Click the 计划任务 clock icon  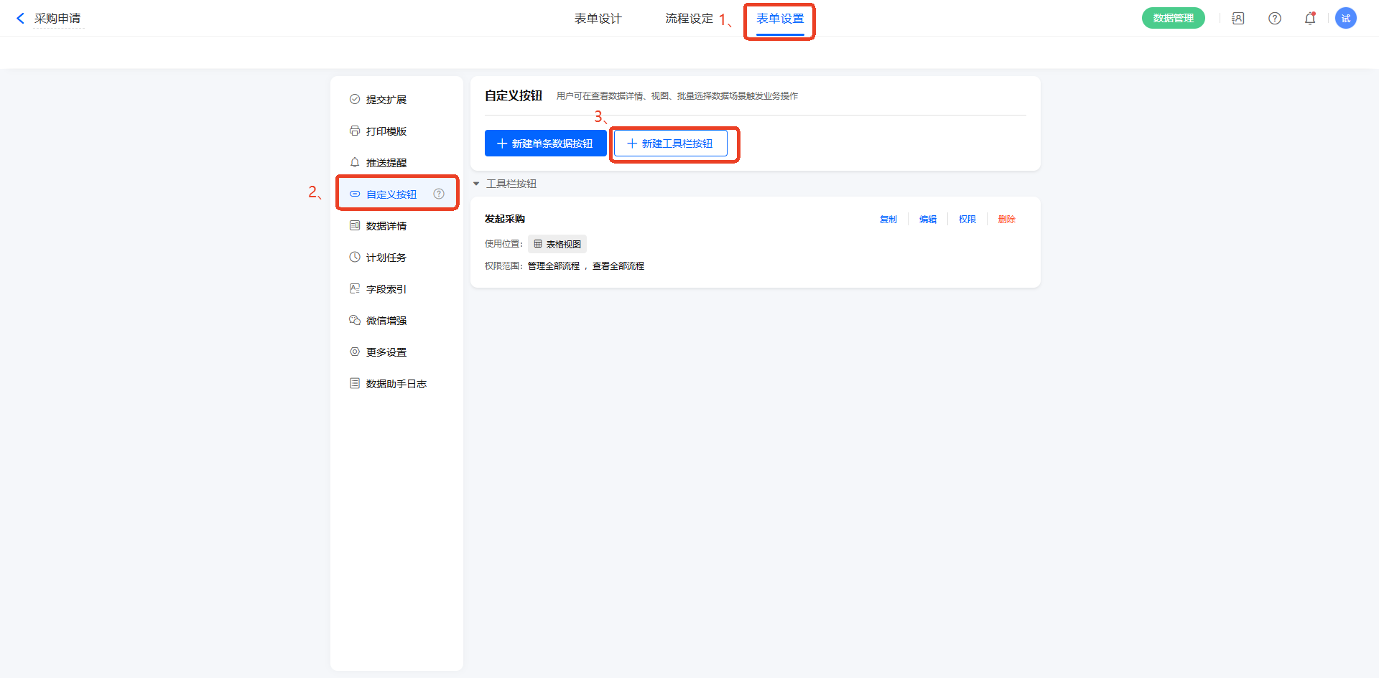pyautogui.click(x=355, y=258)
